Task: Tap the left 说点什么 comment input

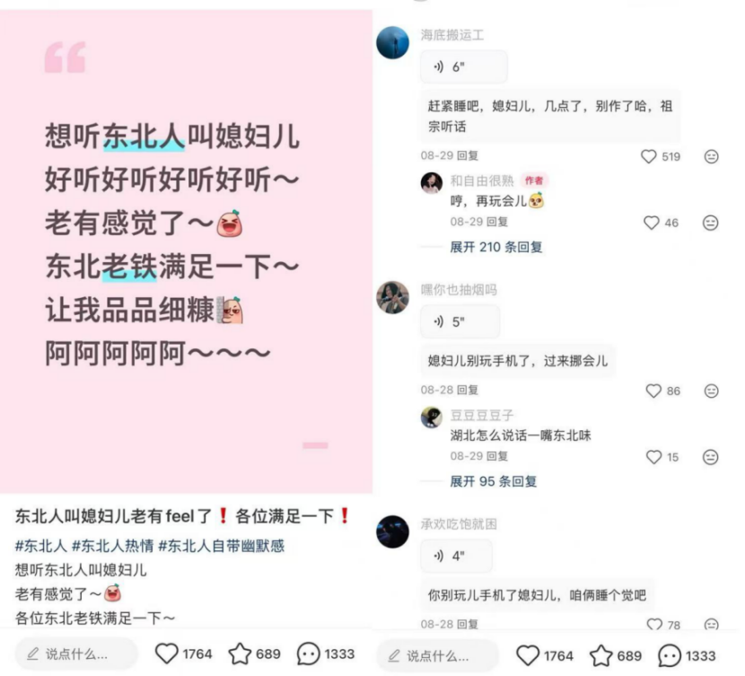Action: click(x=76, y=654)
